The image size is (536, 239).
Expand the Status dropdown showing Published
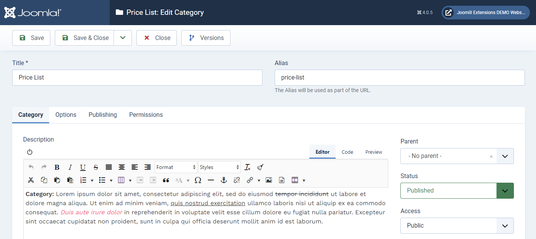(505, 191)
